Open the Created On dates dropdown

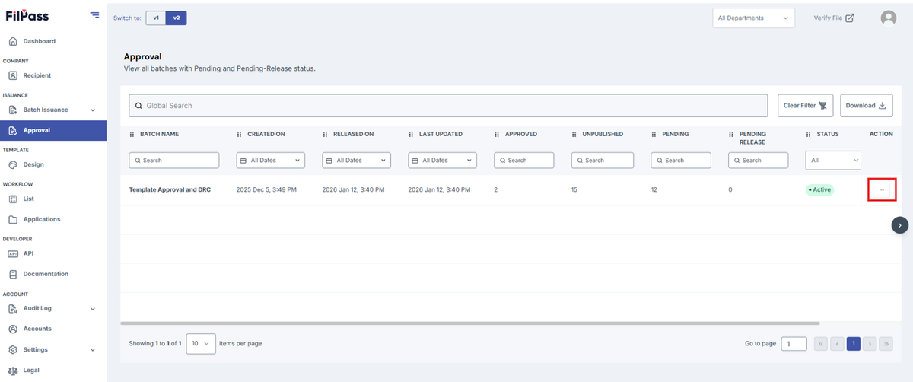271,160
